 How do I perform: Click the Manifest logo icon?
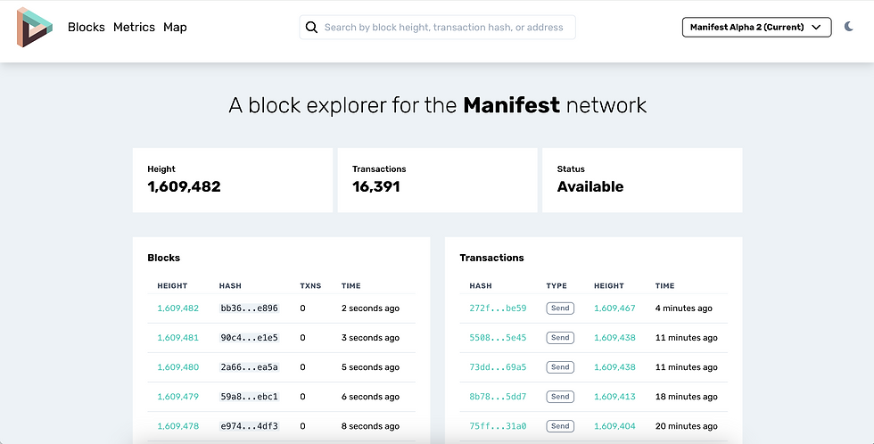35,27
